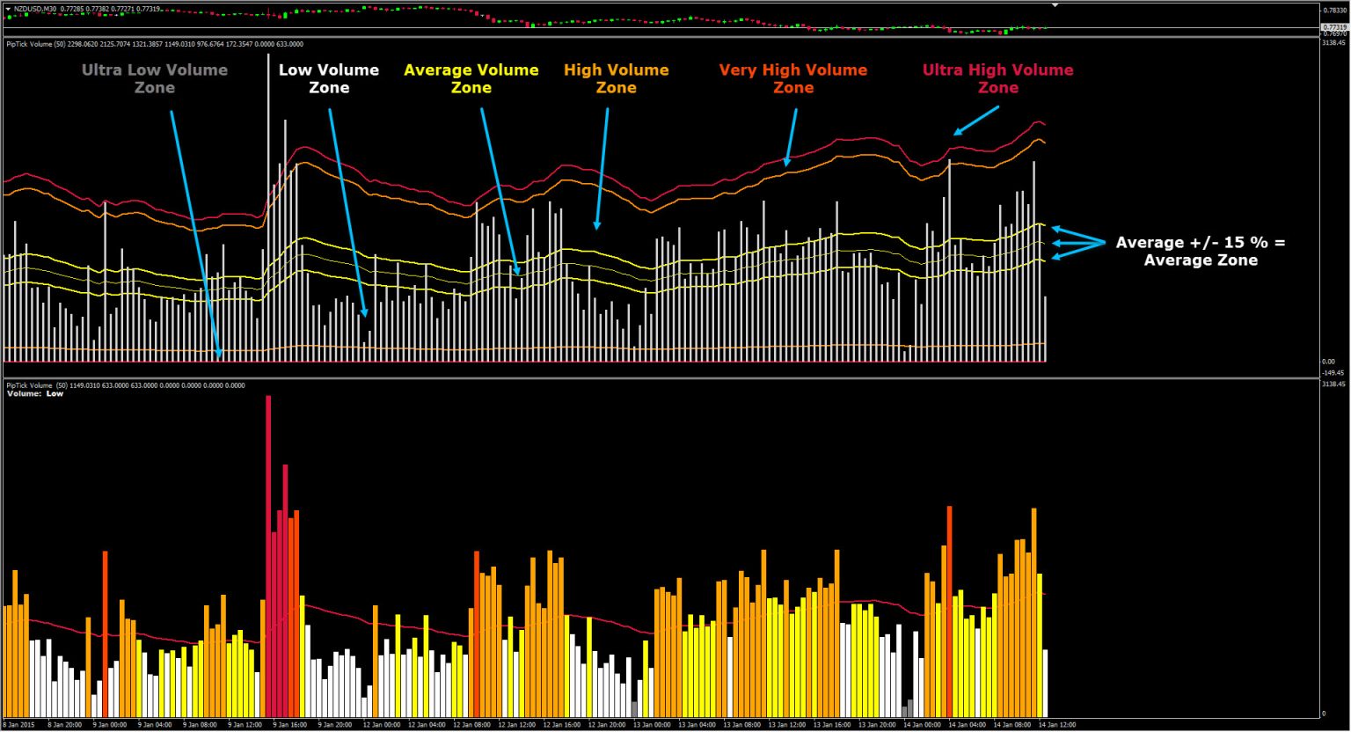Viewport: 1351px width, 732px height.
Task: Click the Average +/- 15 % annotation text
Action: pos(1200,251)
